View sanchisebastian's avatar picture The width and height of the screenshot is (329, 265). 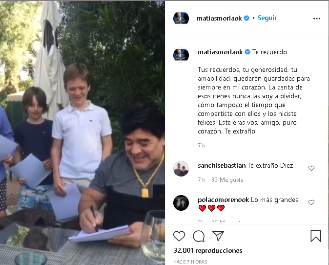tap(181, 169)
